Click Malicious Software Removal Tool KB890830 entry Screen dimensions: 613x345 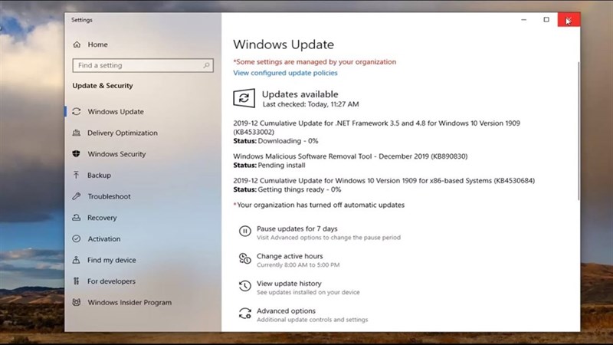(350, 156)
